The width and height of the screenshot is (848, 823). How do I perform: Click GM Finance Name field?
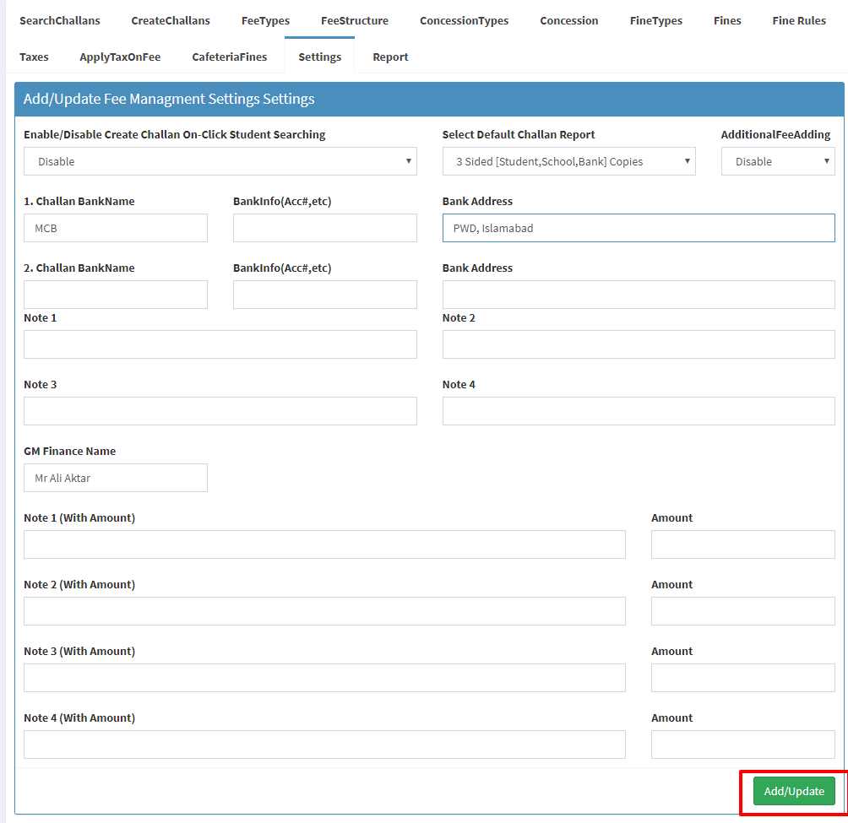coord(116,478)
